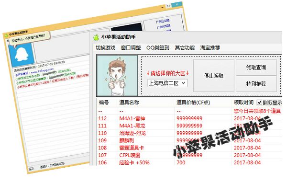The image size is (287, 195).
Task: Click price 999999999 in the M4A1-雷神 row
Action: point(189,118)
